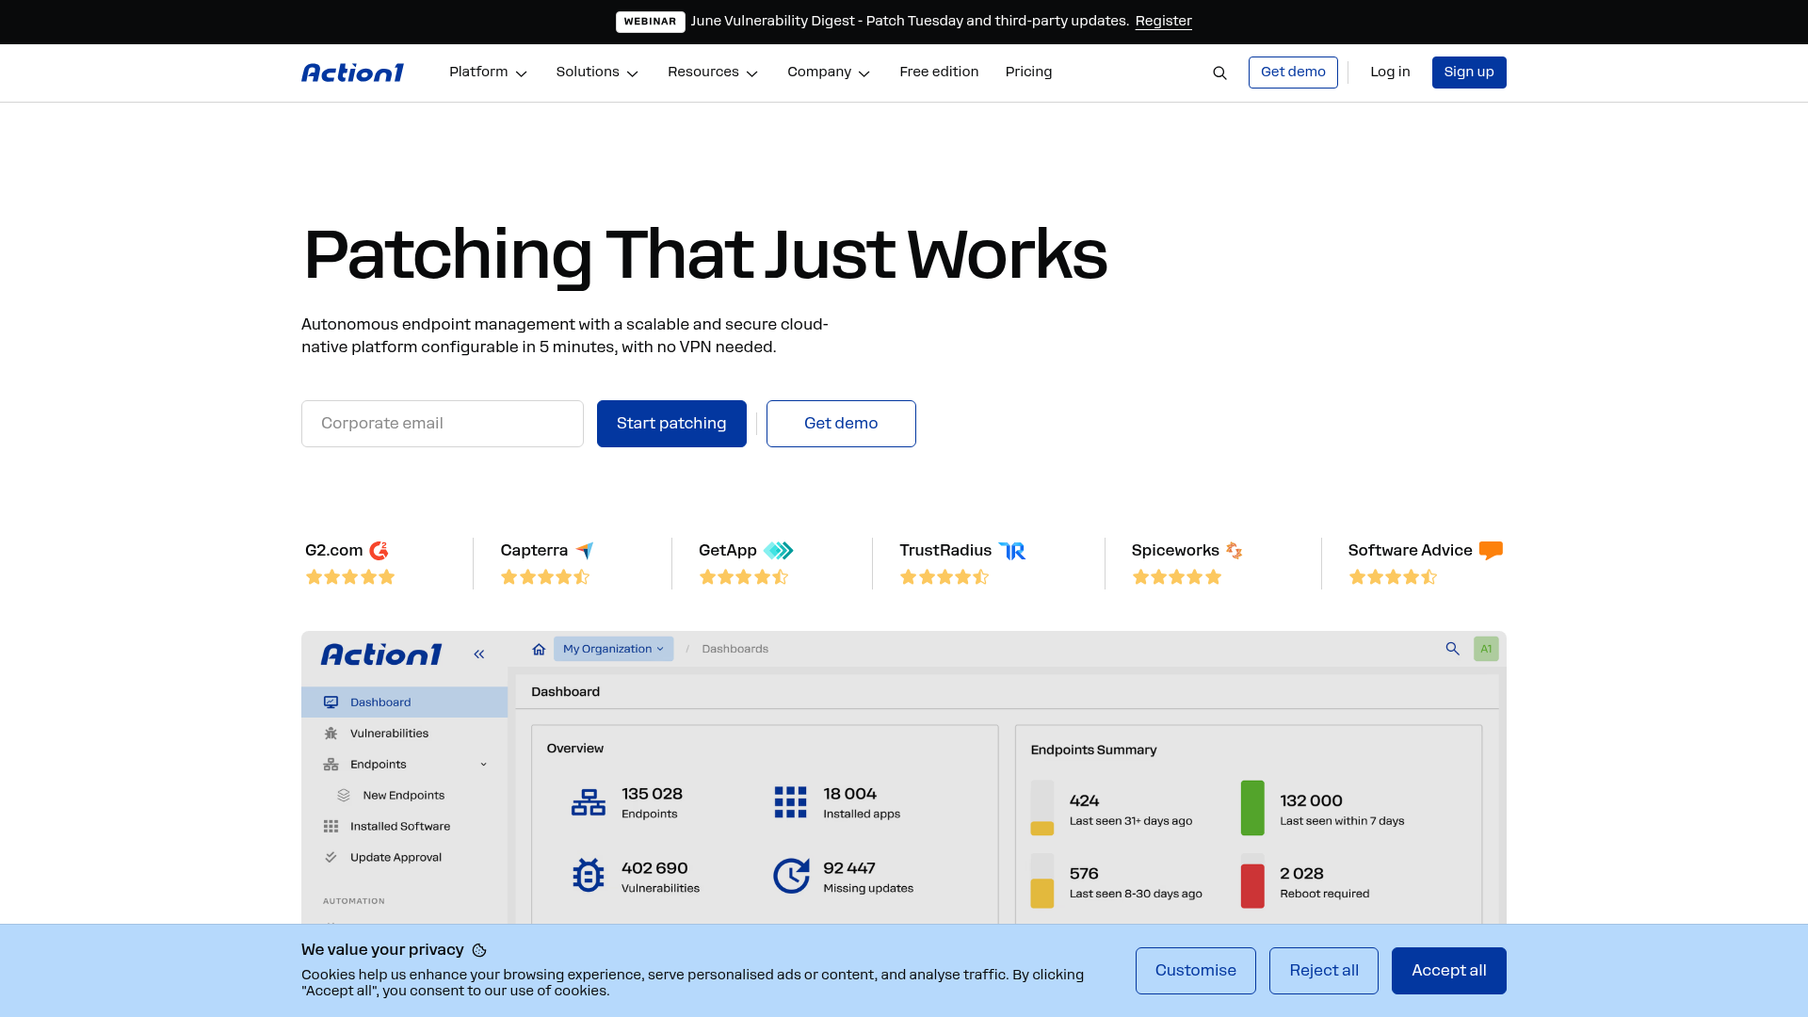The height and width of the screenshot is (1017, 1808).
Task: Click the WEBINAR badge in top banner
Action: click(650, 22)
